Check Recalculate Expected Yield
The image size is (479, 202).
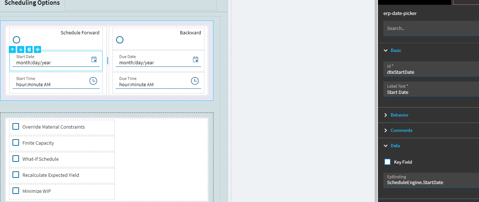(x=16, y=175)
